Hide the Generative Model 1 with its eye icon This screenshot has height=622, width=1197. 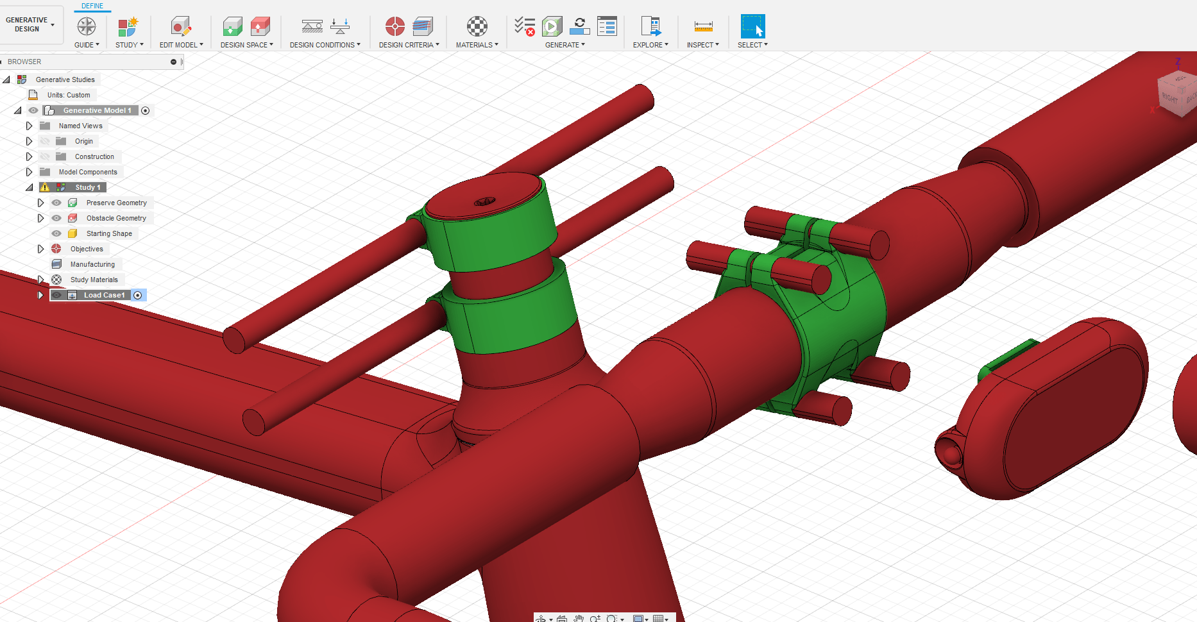(33, 110)
